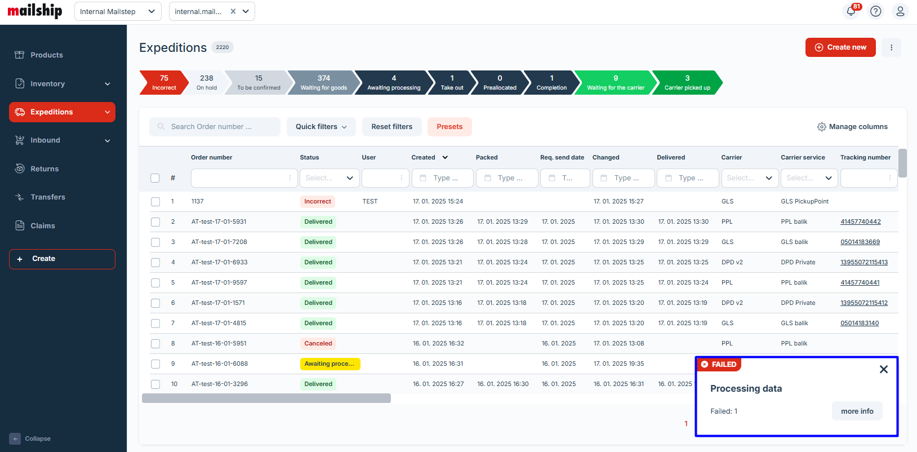Clear the internal.mail selection with X icon
Viewport: 917px width, 452px height.
[x=233, y=11]
